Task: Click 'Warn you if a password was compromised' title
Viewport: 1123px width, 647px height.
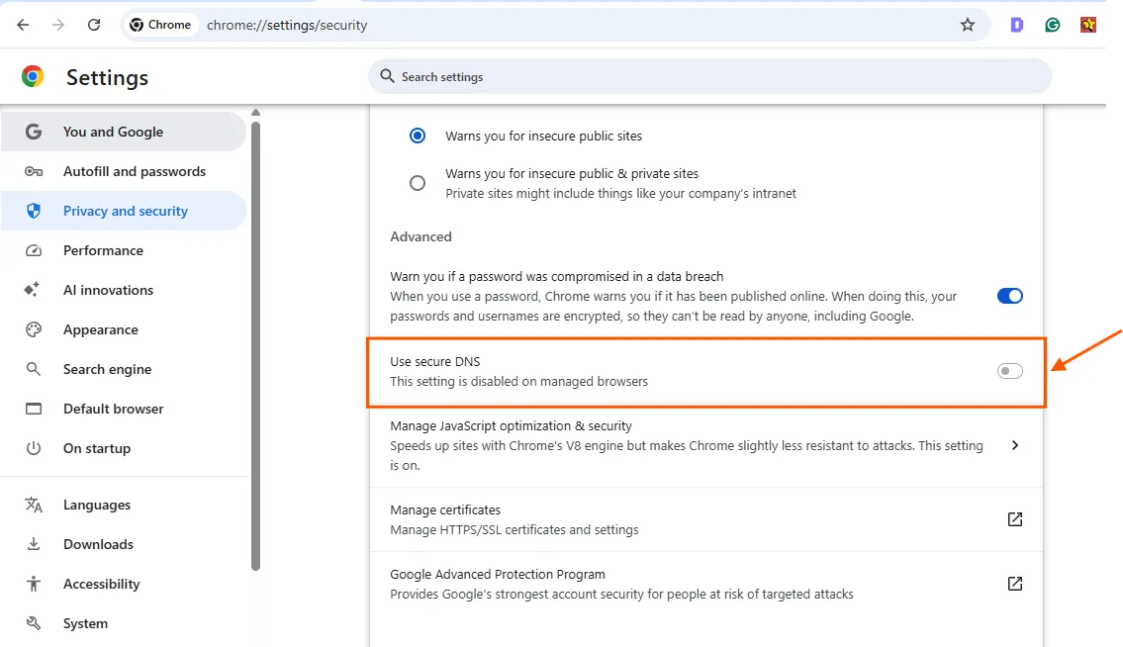Action: [556, 277]
